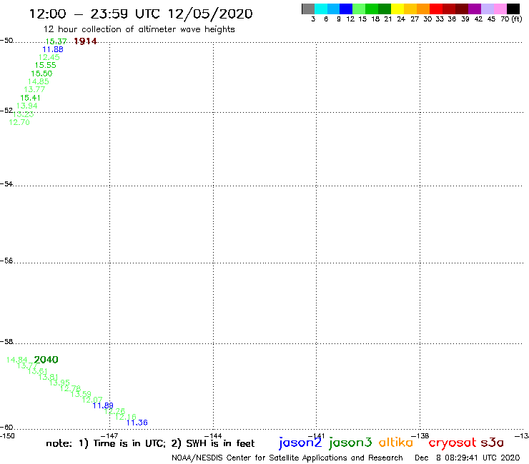Click the wave height value 12.45
Image resolution: width=529 pixels, height=464 pixels.
pos(49,57)
